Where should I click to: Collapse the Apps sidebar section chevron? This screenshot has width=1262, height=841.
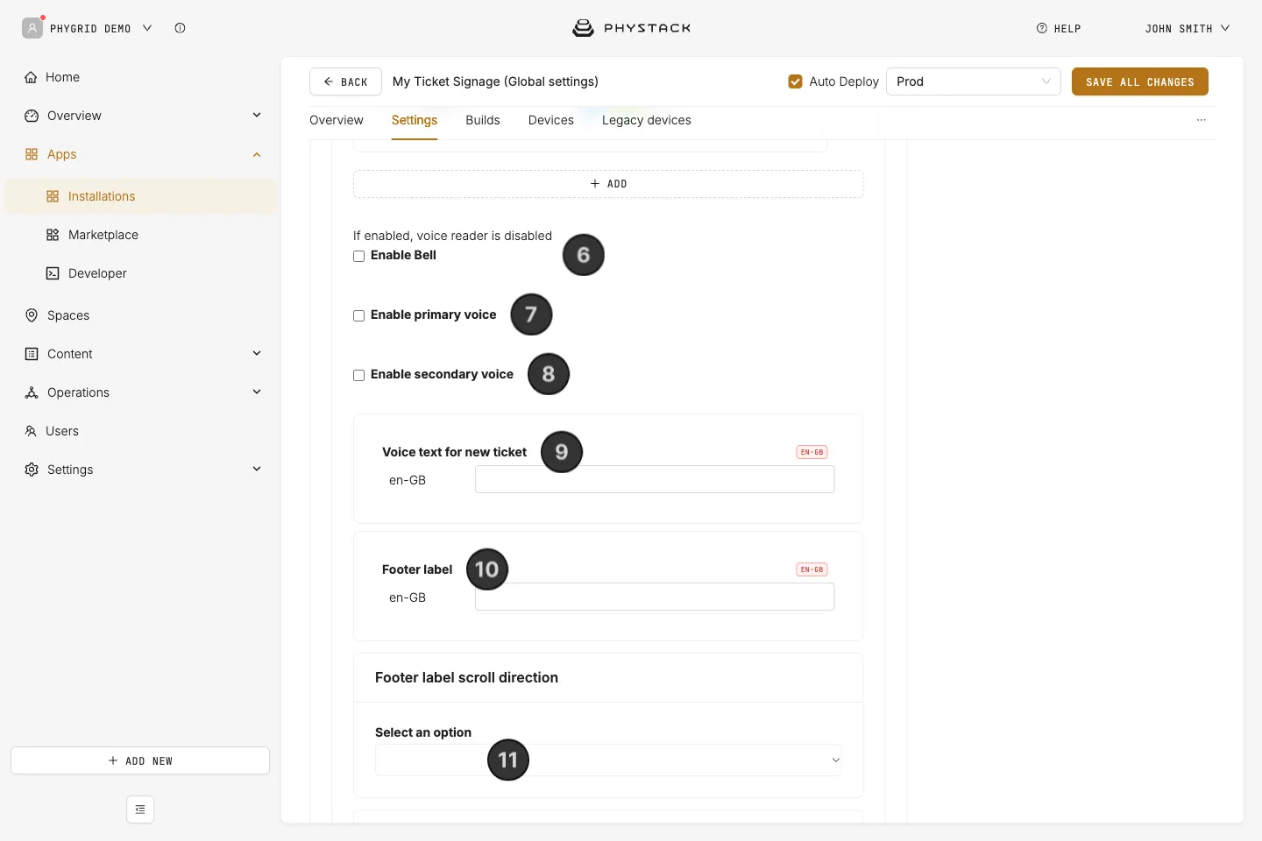257,154
